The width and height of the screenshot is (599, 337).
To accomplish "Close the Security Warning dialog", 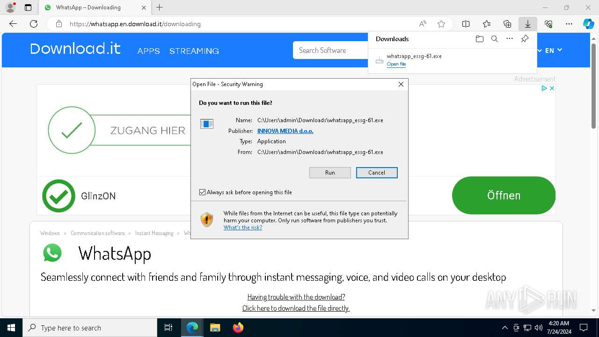I will tap(401, 84).
